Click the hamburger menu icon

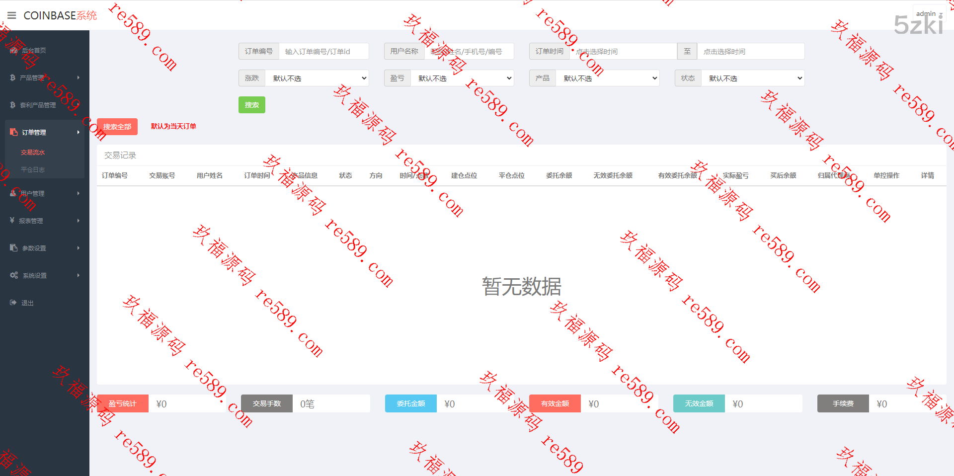coord(12,15)
